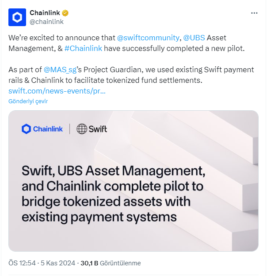This screenshot has height=276, width=267.
Task: Click the card headline about tokenized assets
Action: [113, 194]
